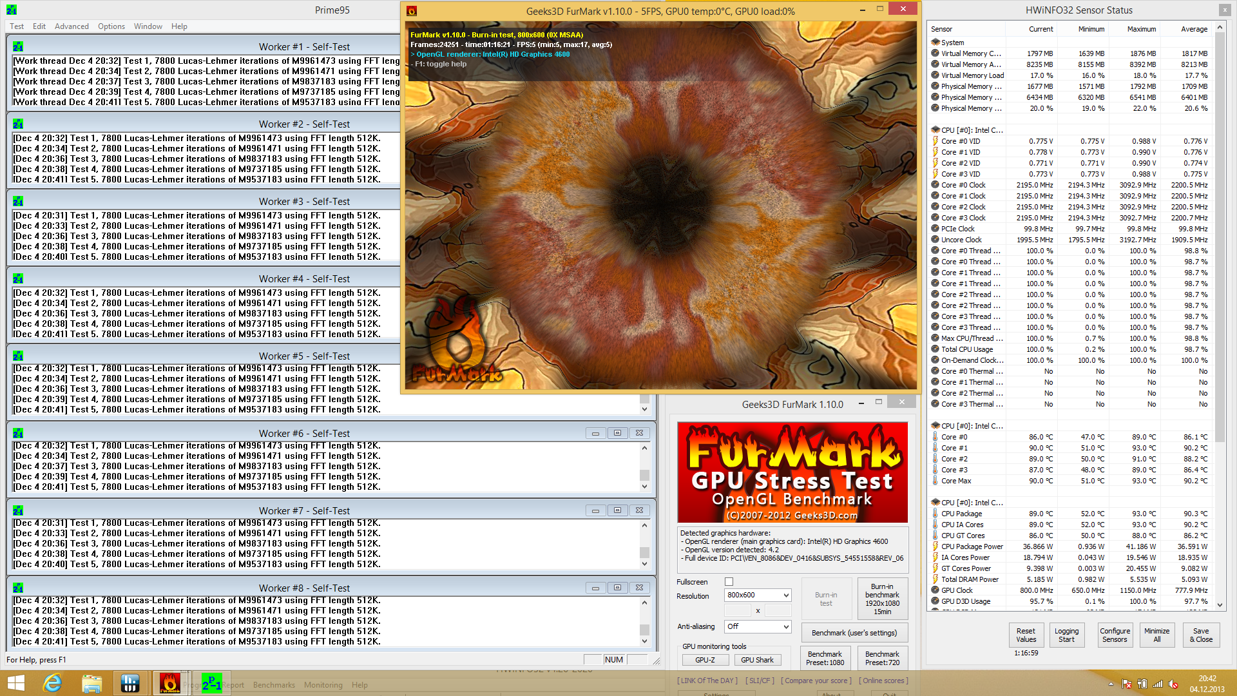This screenshot has height=696, width=1237.
Task: Open the Windows Start button
Action: tap(15, 683)
